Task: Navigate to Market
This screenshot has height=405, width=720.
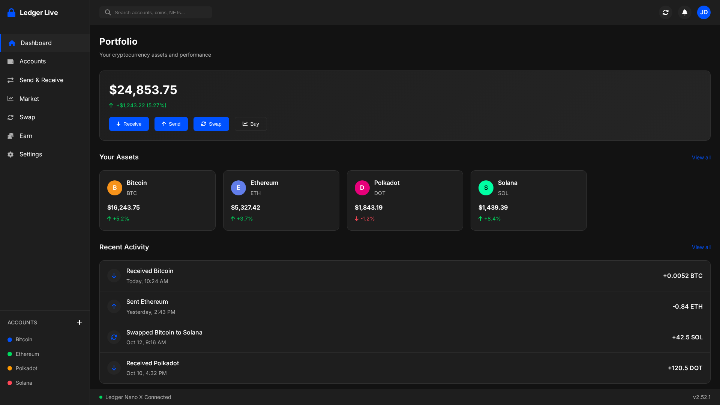Action: point(45,99)
